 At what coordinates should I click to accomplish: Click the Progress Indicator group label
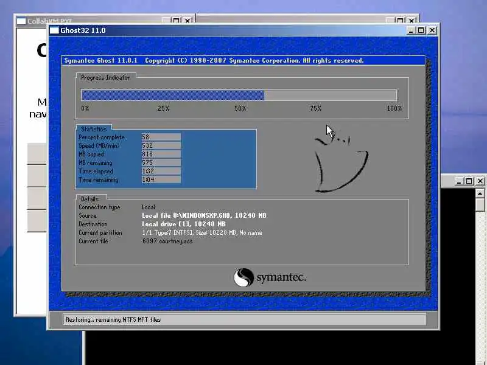tap(105, 78)
